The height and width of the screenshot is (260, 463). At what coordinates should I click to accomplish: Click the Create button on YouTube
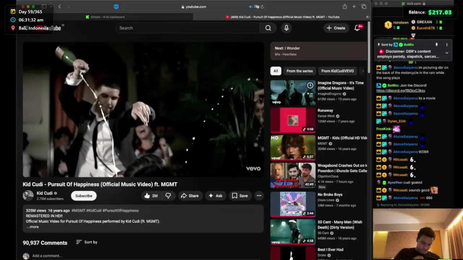point(336,28)
